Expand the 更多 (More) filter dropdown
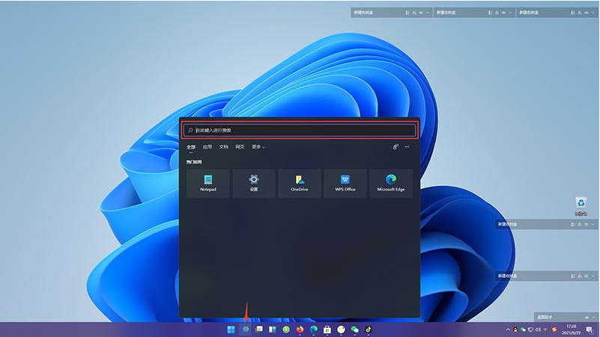 pos(258,147)
